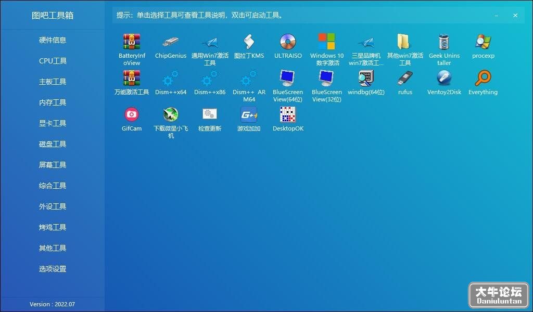
Task: Select the Everything search icon
Action: point(483,78)
